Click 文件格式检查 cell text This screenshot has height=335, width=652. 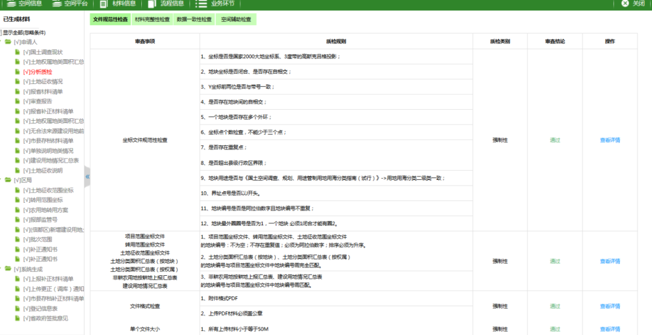pos(145,306)
